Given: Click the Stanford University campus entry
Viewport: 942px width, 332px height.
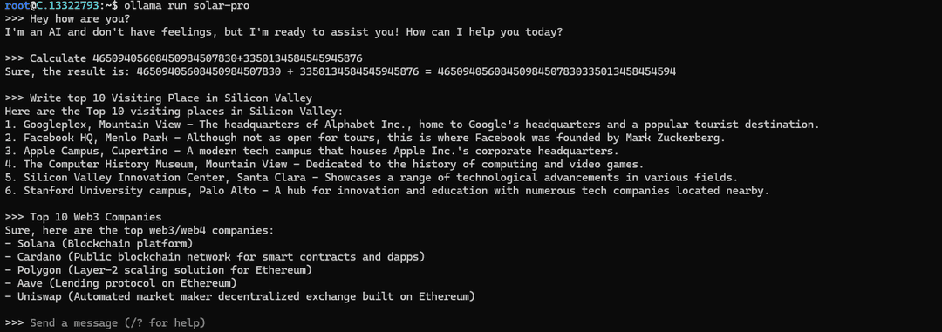Looking at the screenshot, I should (386, 191).
